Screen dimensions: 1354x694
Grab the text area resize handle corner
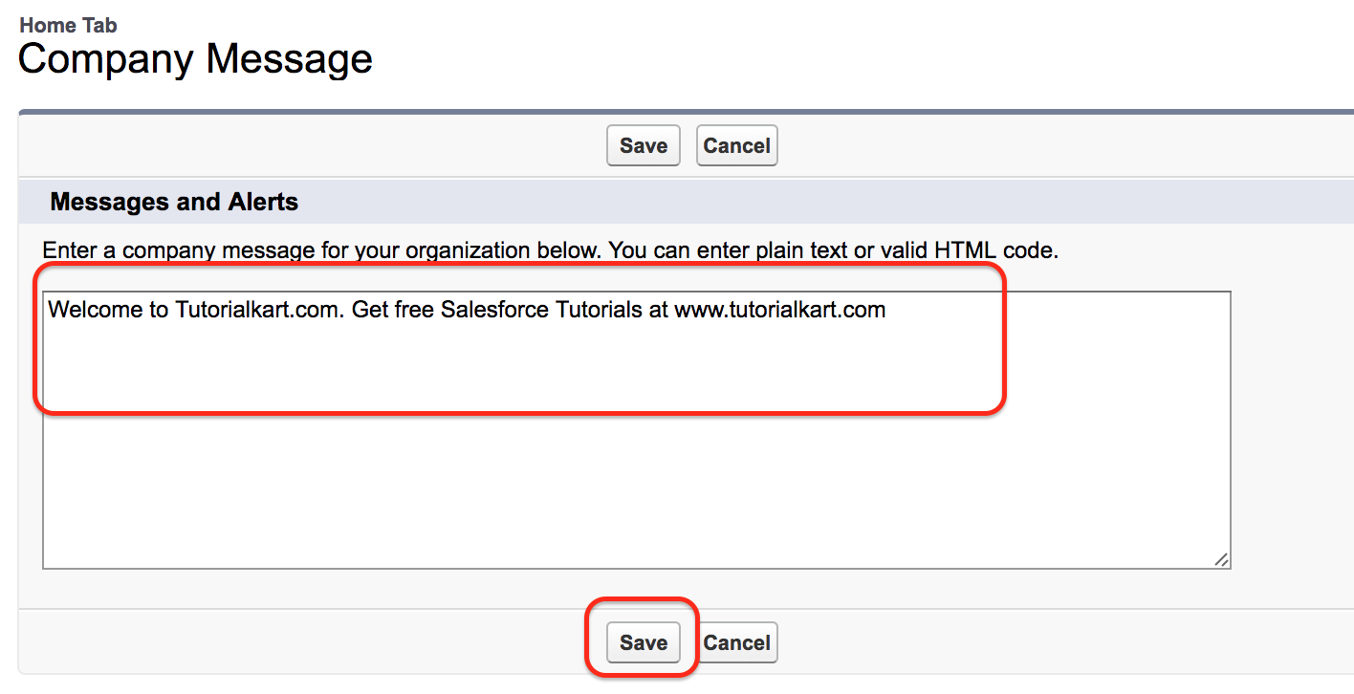1221,559
